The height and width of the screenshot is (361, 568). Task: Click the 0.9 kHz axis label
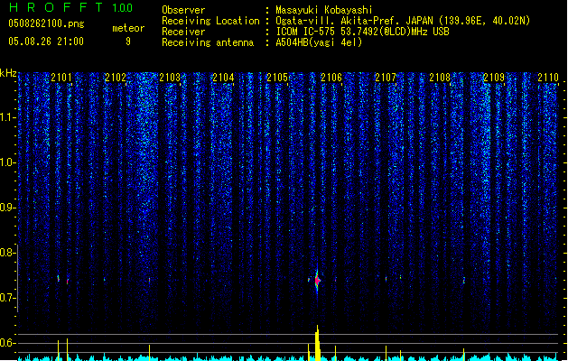7,208
